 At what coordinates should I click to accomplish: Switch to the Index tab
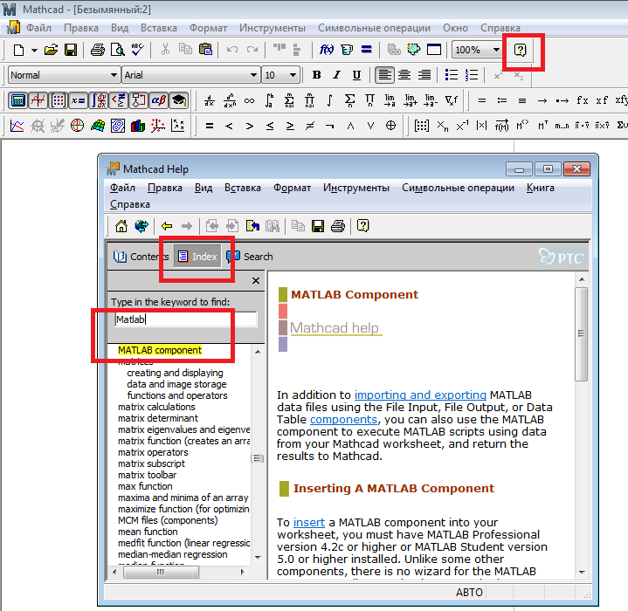click(197, 256)
